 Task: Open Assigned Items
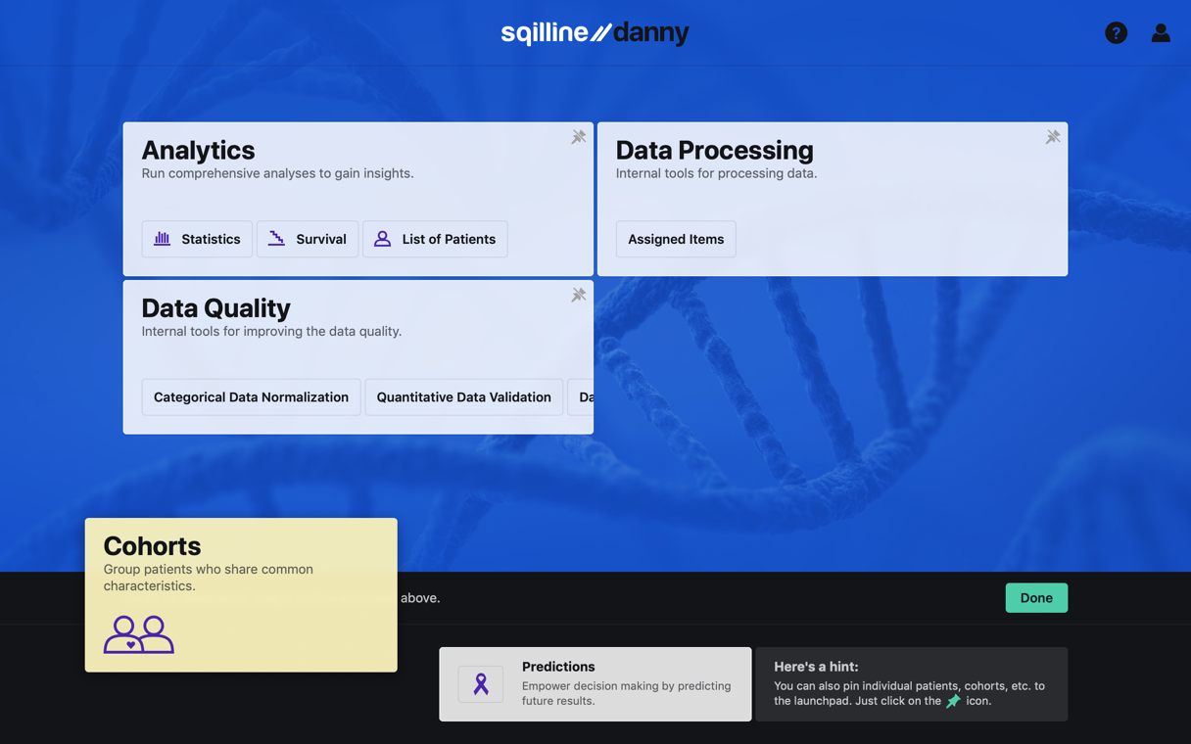676,239
